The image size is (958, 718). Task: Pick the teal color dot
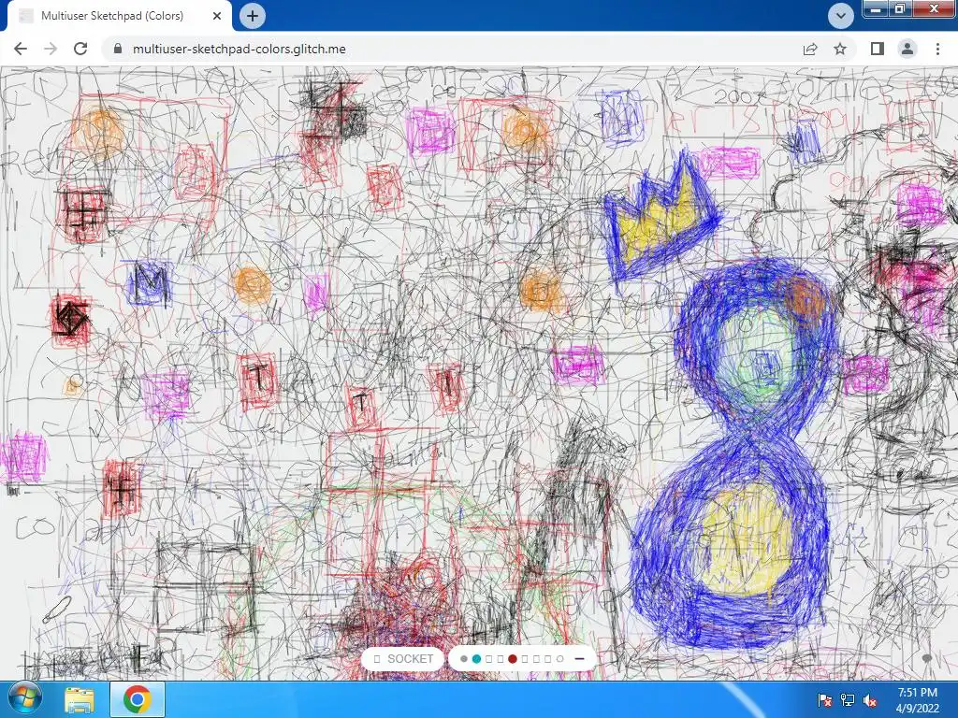(476, 659)
